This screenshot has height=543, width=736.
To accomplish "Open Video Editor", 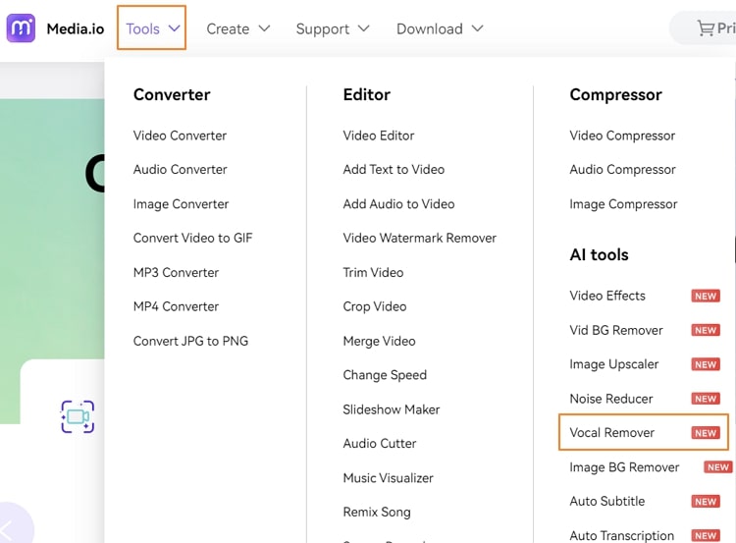I will point(379,136).
